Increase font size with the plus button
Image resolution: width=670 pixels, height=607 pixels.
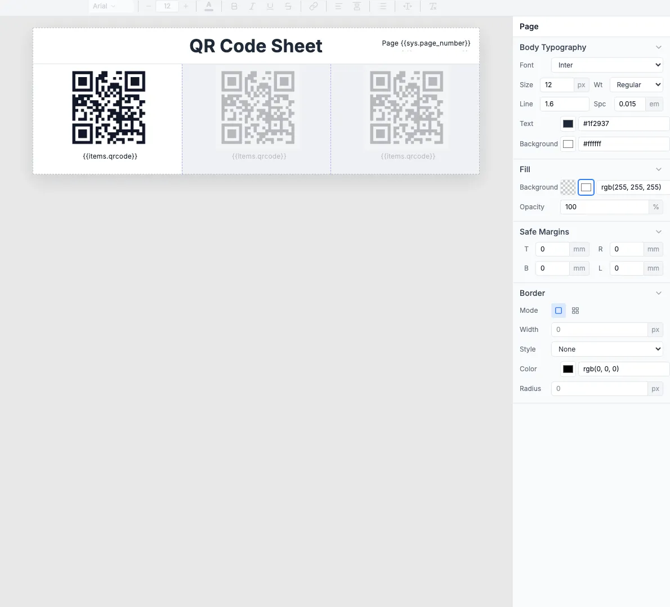[x=186, y=6]
